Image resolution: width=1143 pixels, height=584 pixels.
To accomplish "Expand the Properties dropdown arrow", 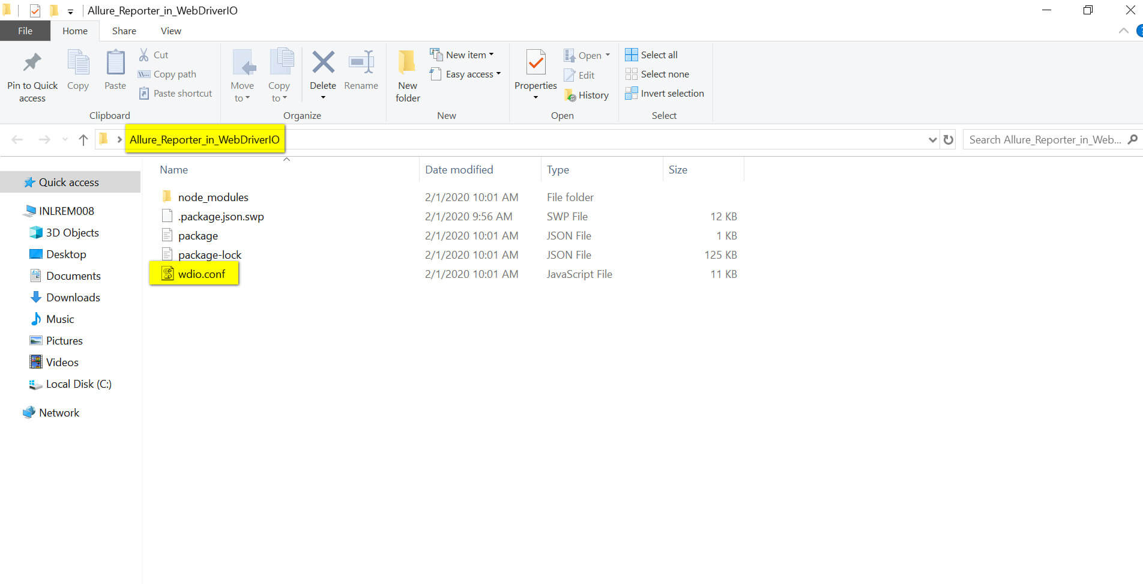I will pos(535,98).
